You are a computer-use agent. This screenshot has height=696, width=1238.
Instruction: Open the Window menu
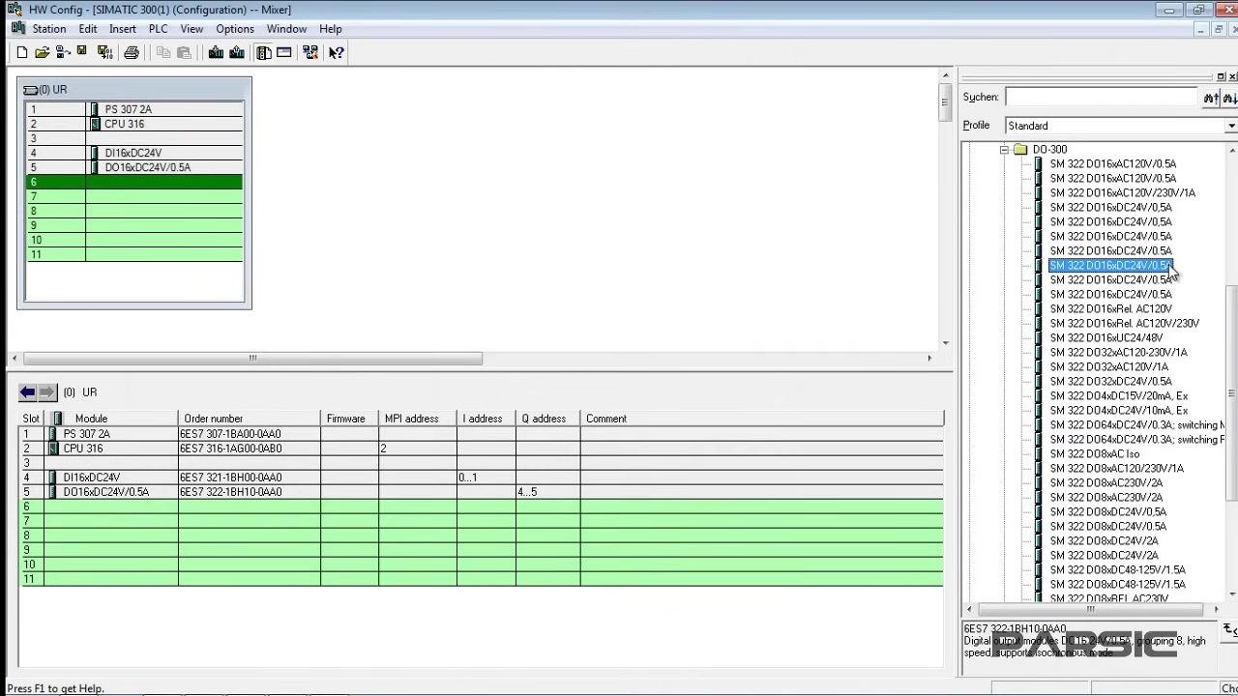pos(287,29)
